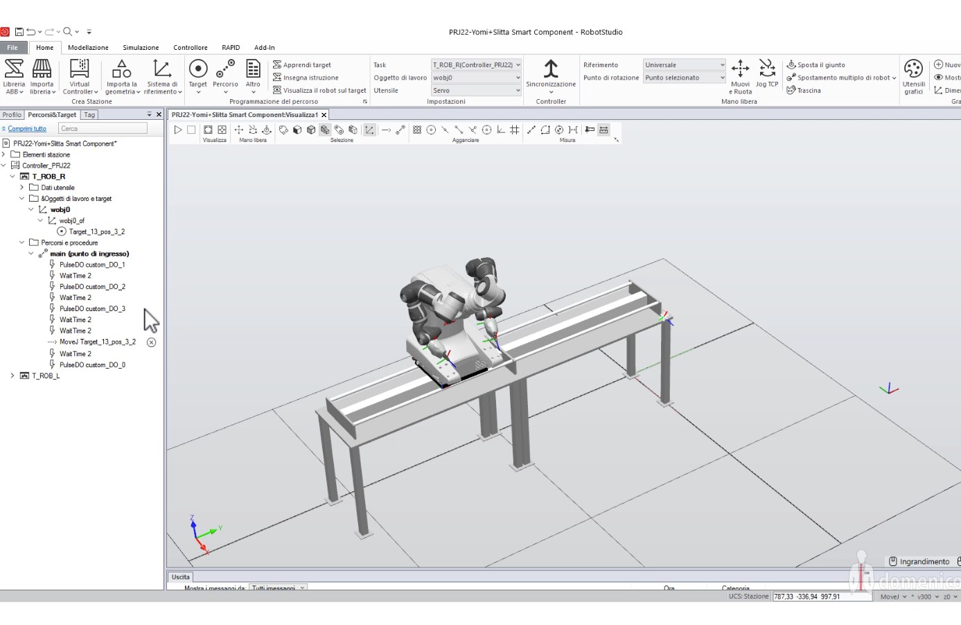Collapse the Percorsi e procedure folder
This screenshot has height=625, width=961.
[x=21, y=243]
